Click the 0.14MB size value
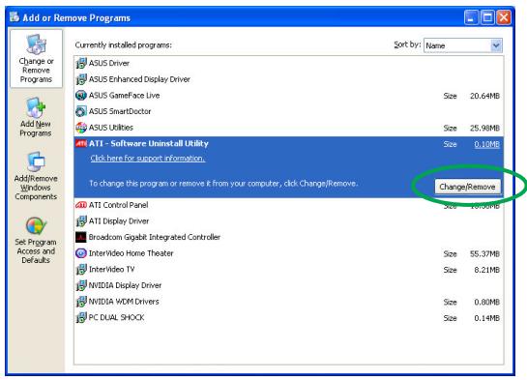 click(486, 318)
